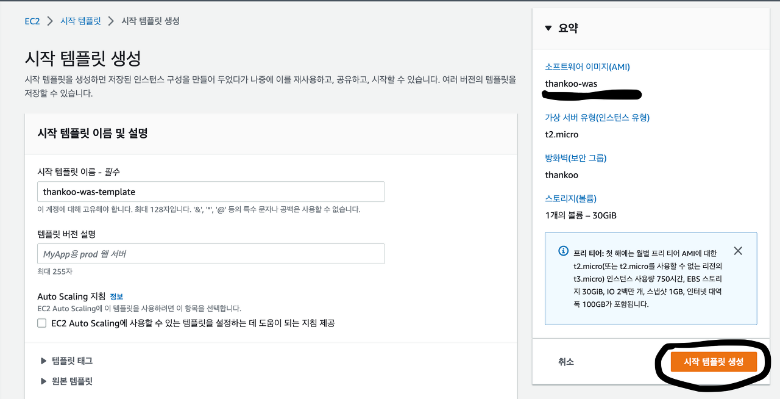Click the 시작 템플릿 생성 page heading
This screenshot has width=780, height=399.
[83, 59]
